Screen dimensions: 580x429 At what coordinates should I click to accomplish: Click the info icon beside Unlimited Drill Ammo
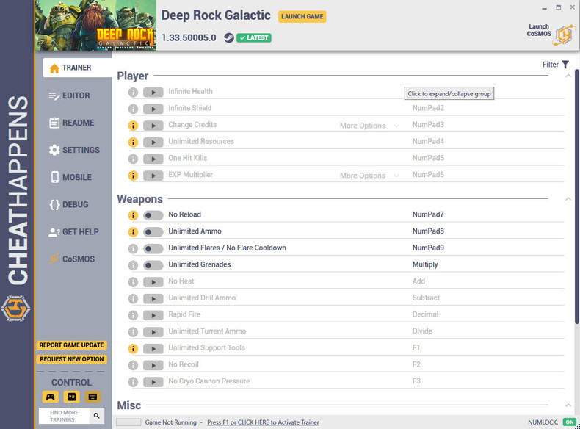coord(133,299)
